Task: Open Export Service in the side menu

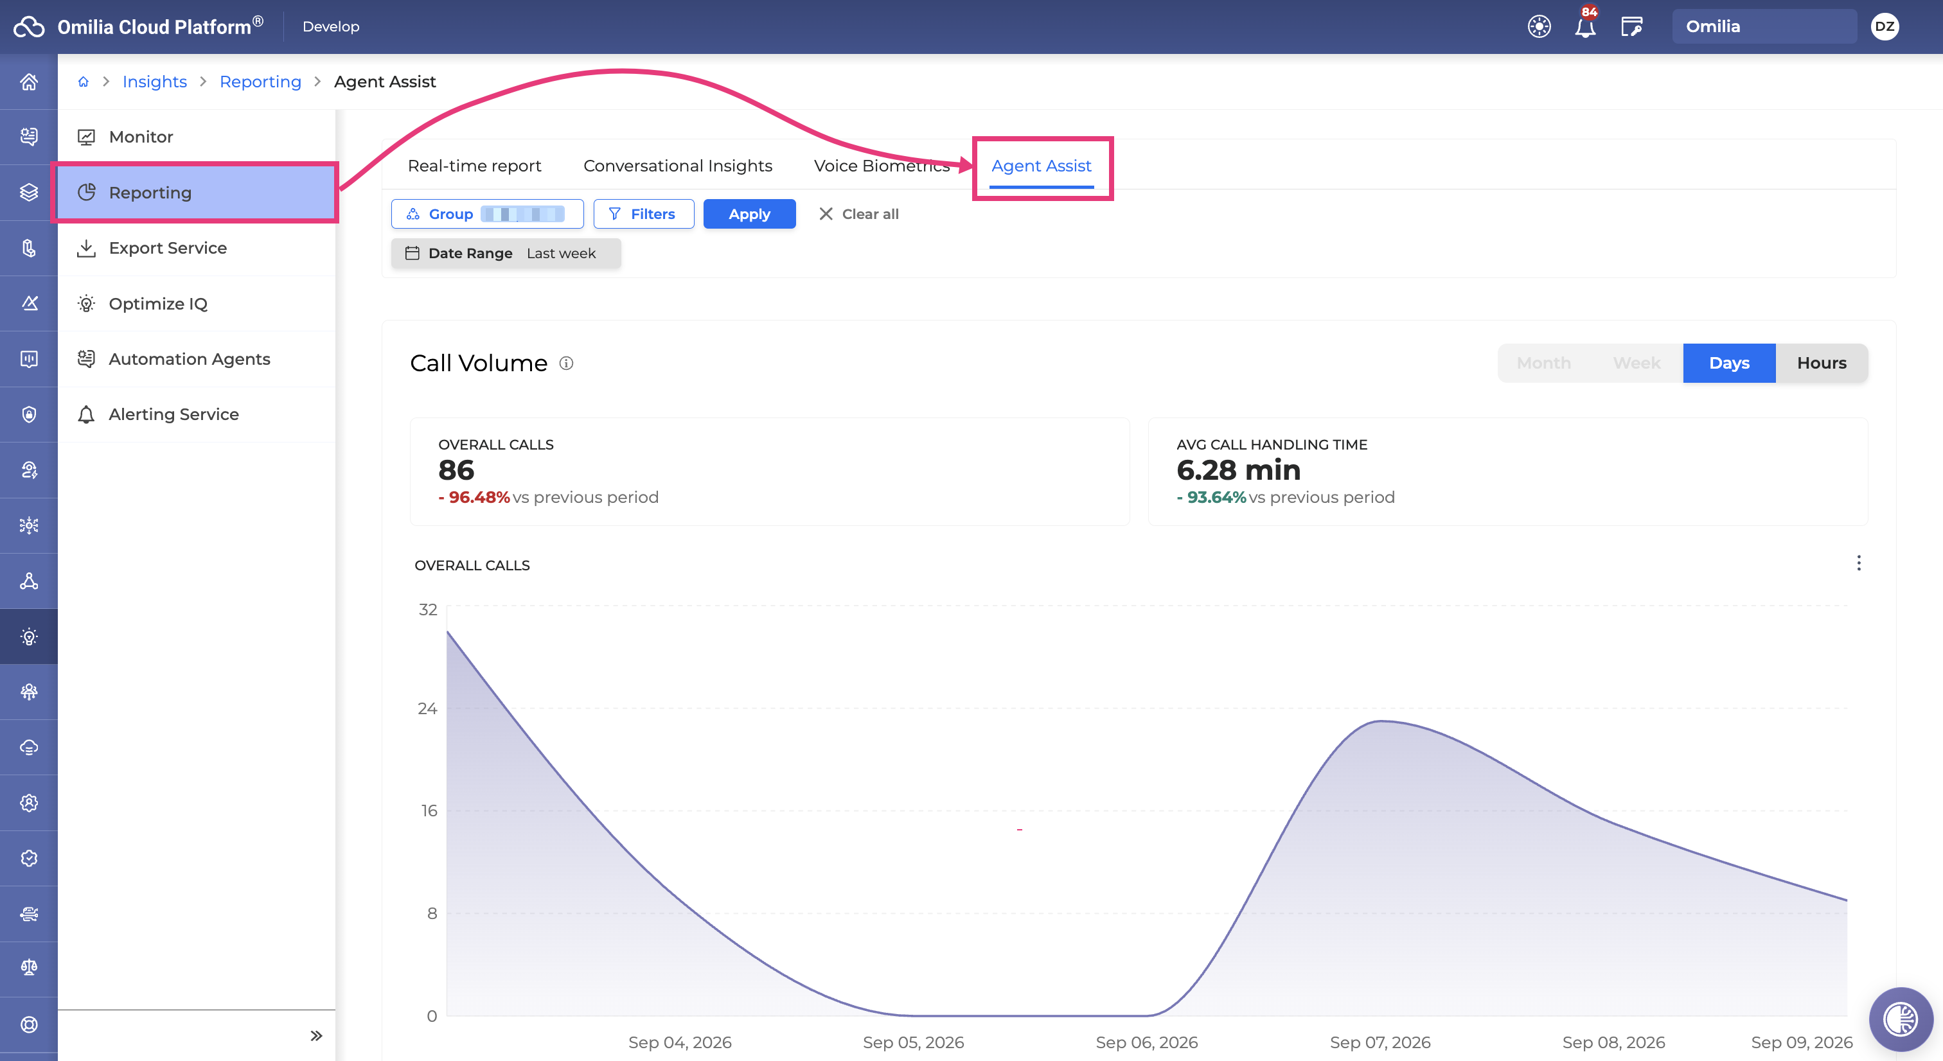Action: pyautogui.click(x=196, y=248)
